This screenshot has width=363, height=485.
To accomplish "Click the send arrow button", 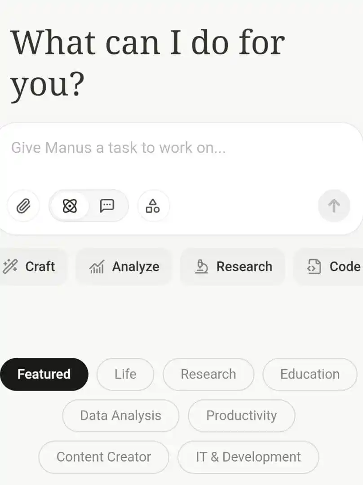I will (334, 206).
